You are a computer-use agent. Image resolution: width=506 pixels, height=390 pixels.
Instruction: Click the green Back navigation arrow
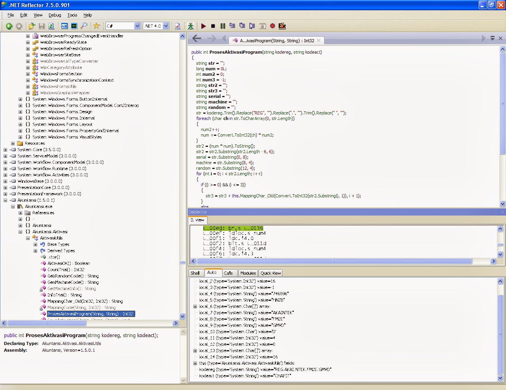pos(9,26)
